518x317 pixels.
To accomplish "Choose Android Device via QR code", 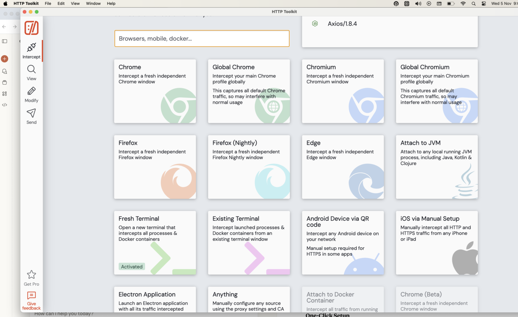I will tap(343, 243).
